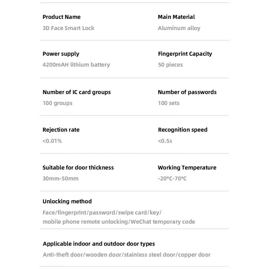This screenshot has height=269, width=269.
Task: Click the Product Name label
Action: (61, 17)
